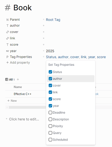Edit the year value 2025
Viewport: 112px width, 147px height.
[x=50, y=51]
